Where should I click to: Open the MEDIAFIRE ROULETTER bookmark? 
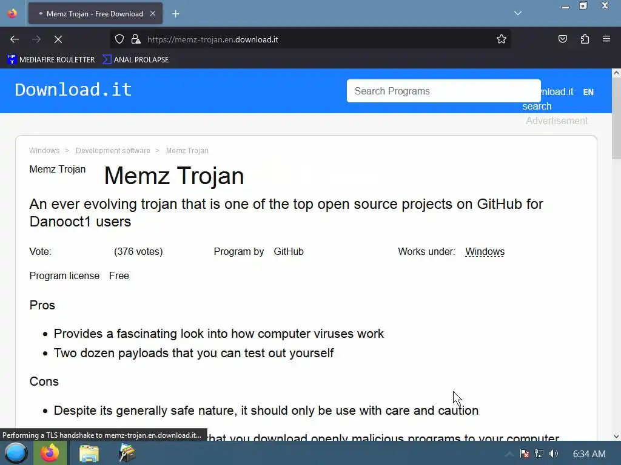click(51, 60)
